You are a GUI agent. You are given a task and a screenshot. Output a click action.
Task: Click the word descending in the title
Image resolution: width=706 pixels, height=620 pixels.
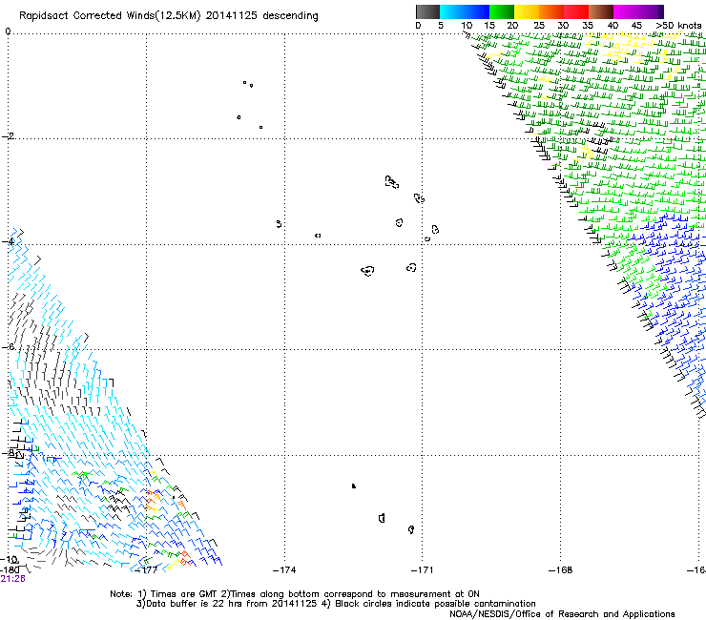290,16
